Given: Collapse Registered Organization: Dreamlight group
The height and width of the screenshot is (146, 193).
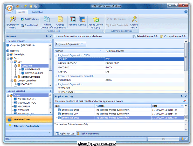Looking at the screenshot, I should coord(56,76).
